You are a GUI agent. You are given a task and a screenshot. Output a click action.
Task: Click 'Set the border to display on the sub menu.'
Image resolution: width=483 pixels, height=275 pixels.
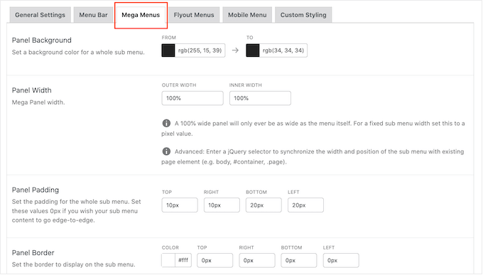point(74,264)
